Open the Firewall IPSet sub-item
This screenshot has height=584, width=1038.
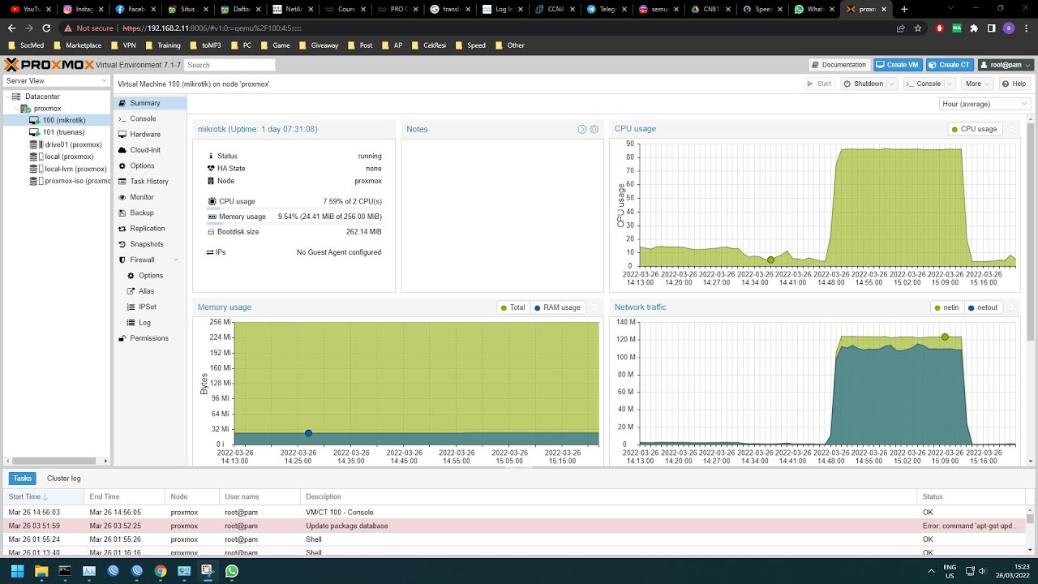[x=150, y=307]
